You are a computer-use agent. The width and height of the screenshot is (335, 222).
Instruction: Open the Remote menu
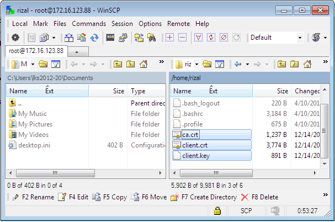[178, 24]
